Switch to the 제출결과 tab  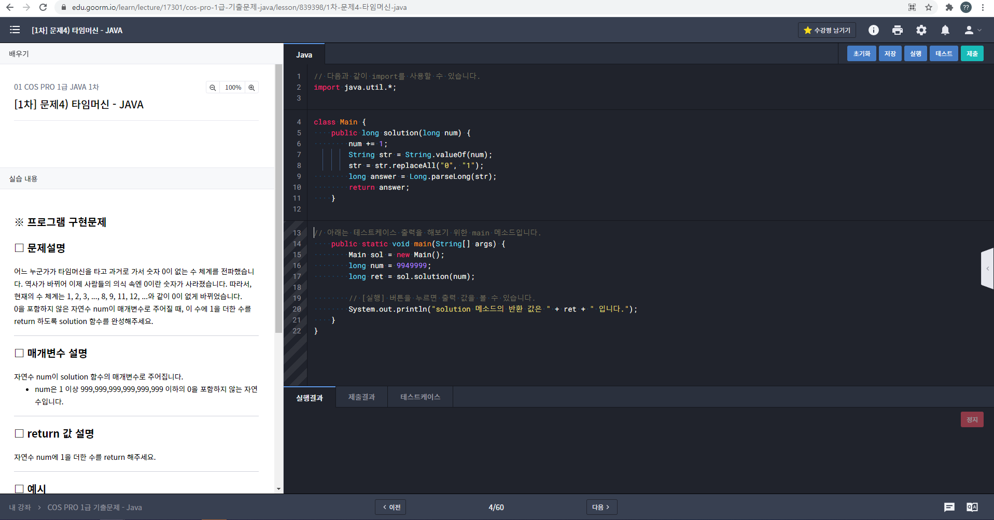[361, 397]
